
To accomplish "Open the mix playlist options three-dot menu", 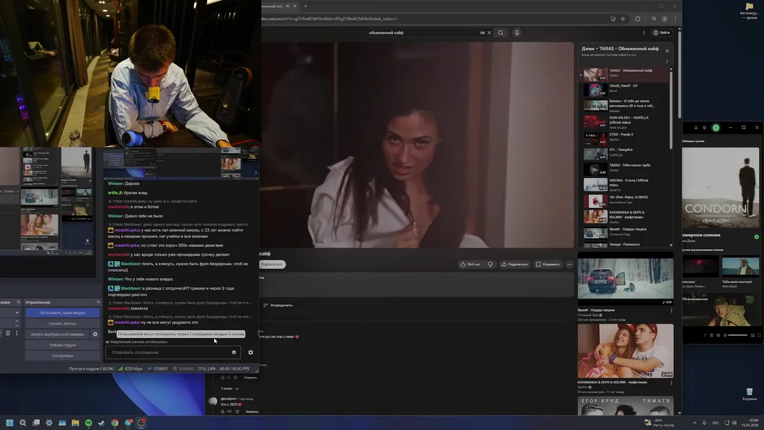I will click(x=667, y=62).
